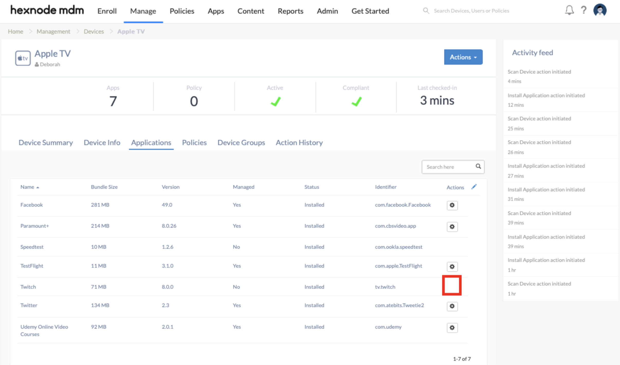
Task: Open Udemy Online Video Courses entry
Action: (44, 330)
